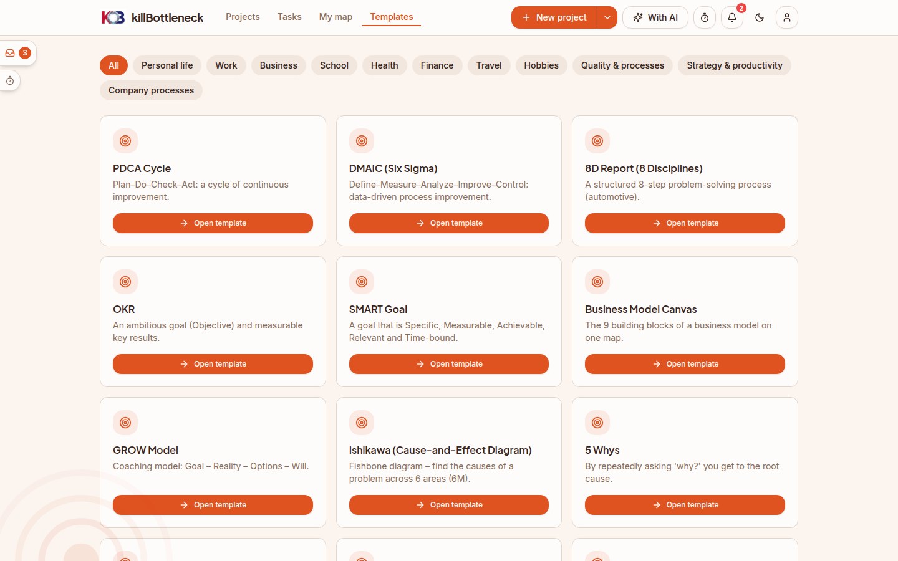
Task: Click the killBottleneck logo
Action: click(x=152, y=17)
